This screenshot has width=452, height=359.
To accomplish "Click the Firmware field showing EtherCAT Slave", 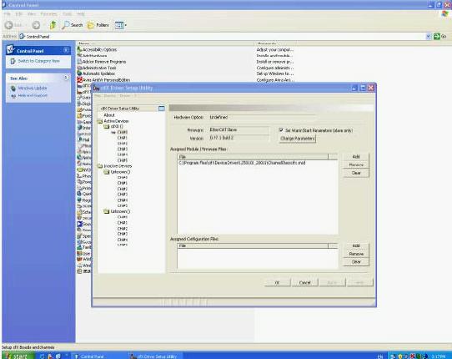I will point(239,130).
